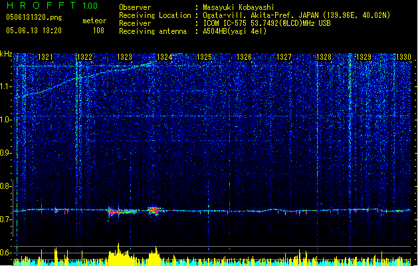Click the 0.9 kHz axis tick label
The width and height of the screenshot is (418, 266).
tap(5, 153)
